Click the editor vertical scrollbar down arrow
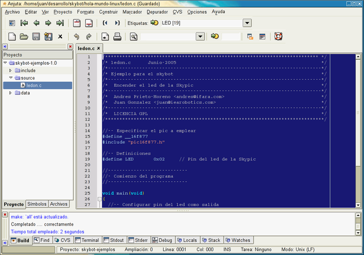 (x=358, y=204)
